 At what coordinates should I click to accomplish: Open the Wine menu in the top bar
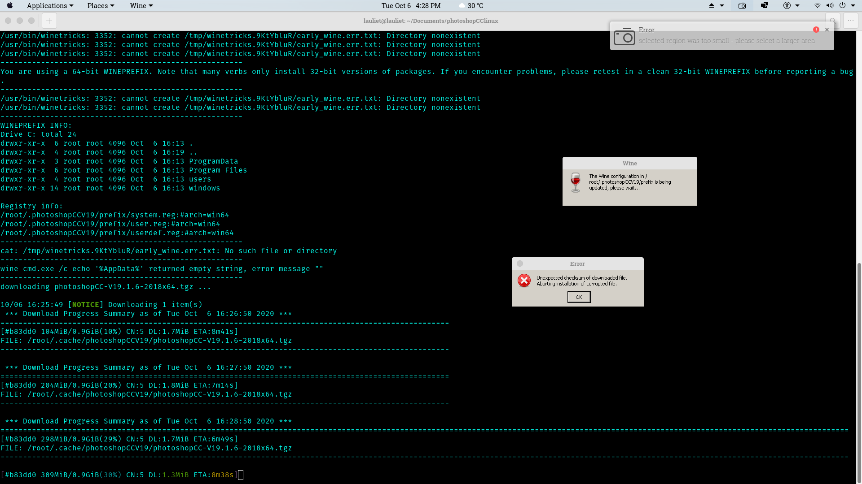point(141,5)
